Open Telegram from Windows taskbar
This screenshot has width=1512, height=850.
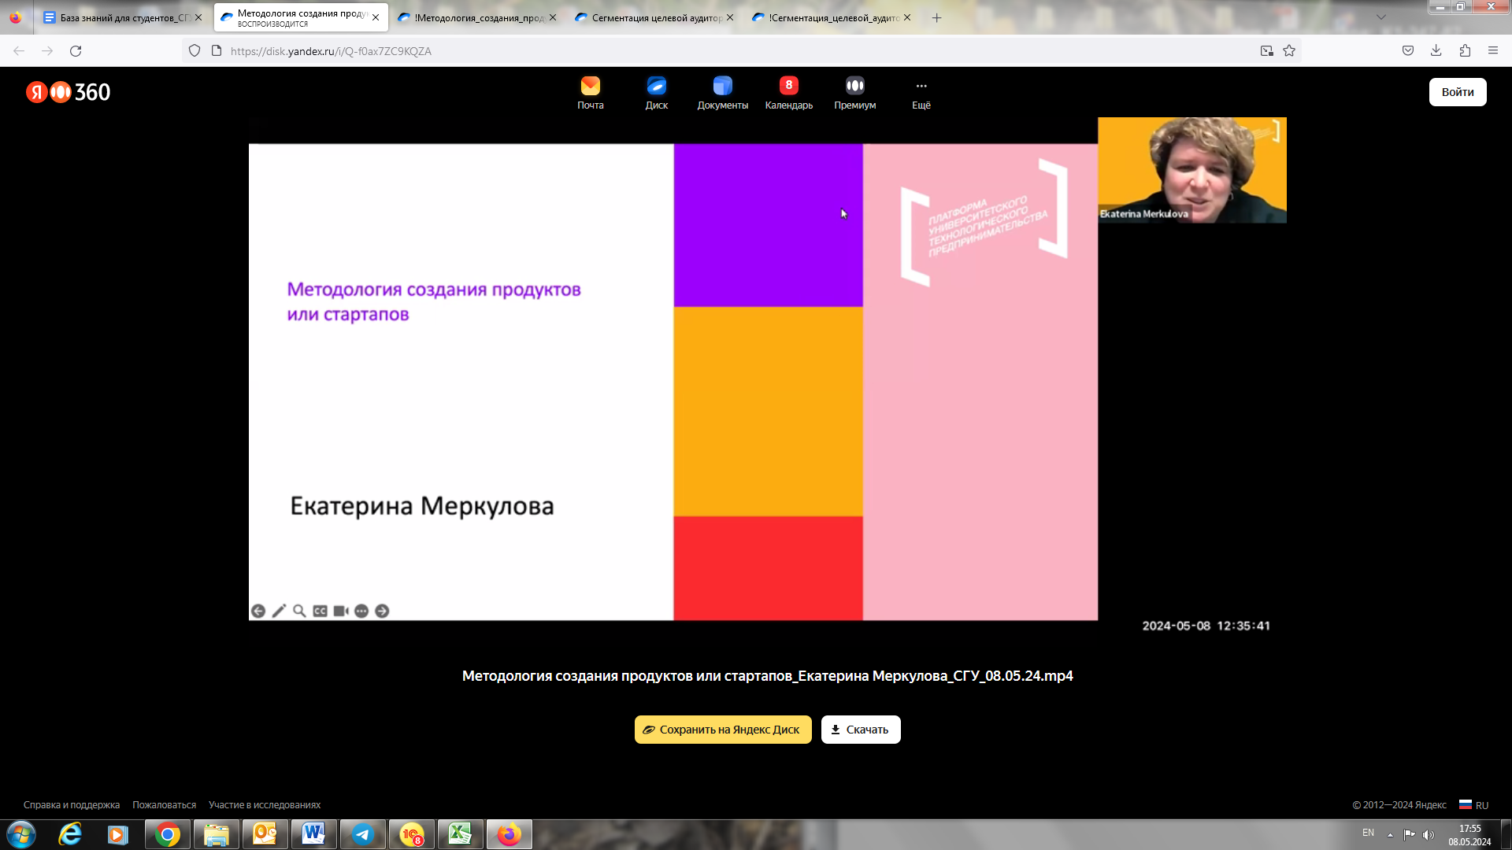click(363, 834)
